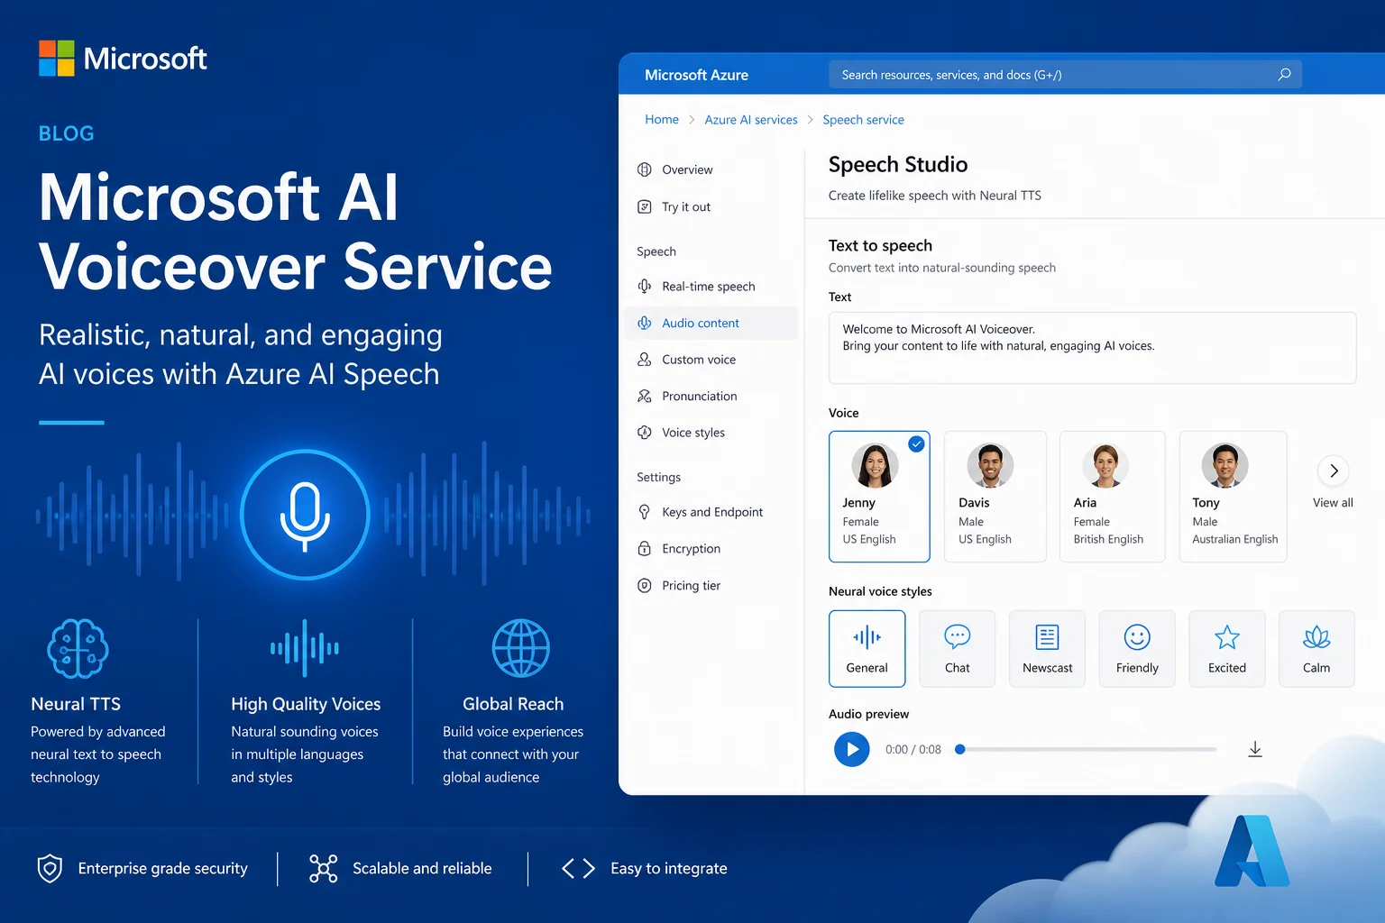Screen dimensions: 1385x923
Task: Click the Pricing tier icon
Action: click(645, 585)
